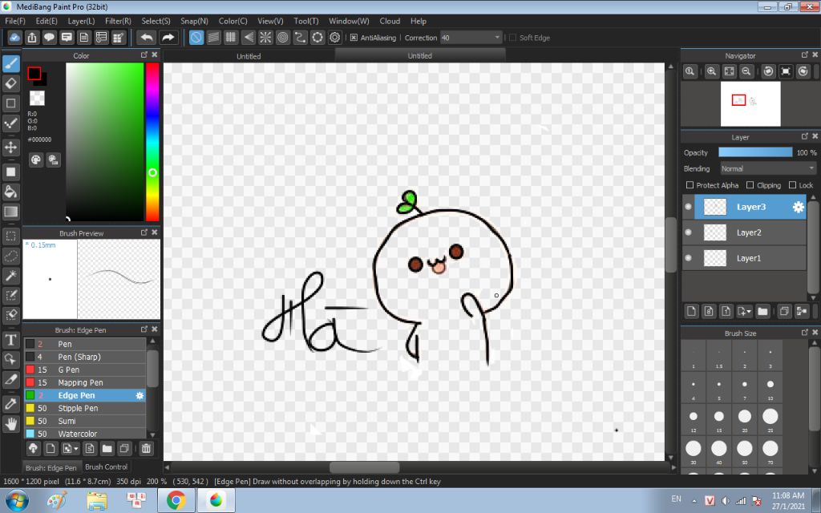Switch to the Brush Control tab
The image size is (821, 513).
click(x=107, y=467)
